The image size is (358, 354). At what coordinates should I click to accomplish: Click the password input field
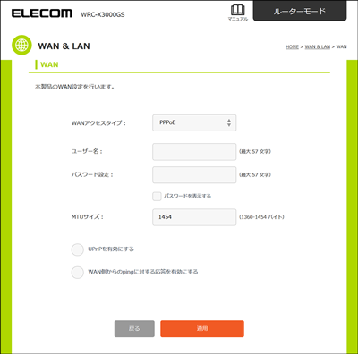pyautogui.click(x=194, y=175)
